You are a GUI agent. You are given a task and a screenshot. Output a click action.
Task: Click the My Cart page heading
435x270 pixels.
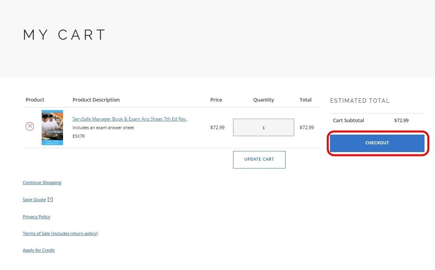[65, 35]
